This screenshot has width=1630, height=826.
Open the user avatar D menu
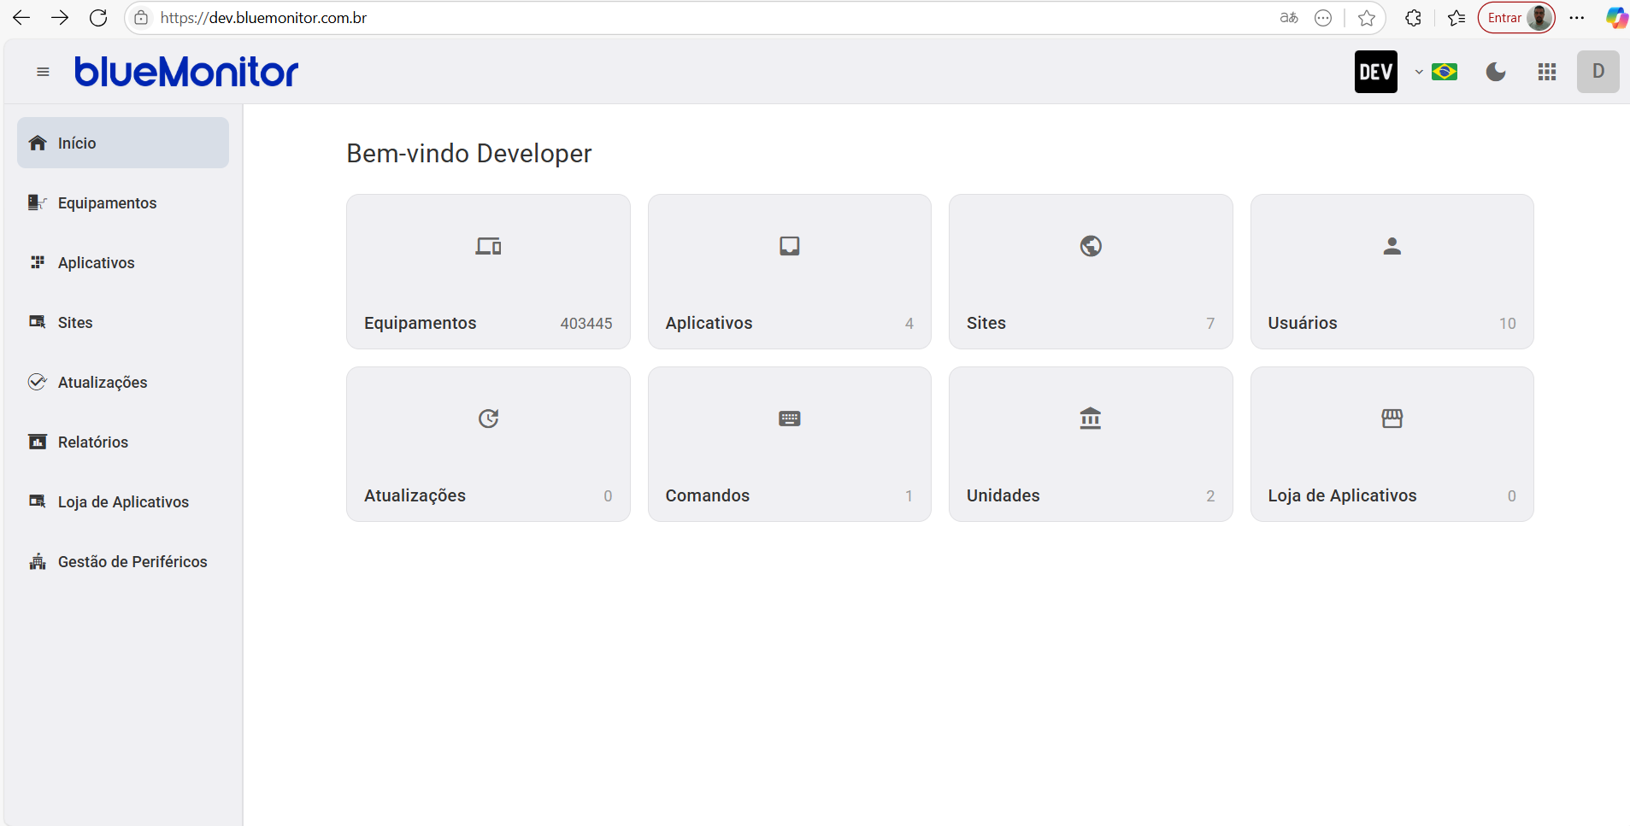pos(1598,72)
